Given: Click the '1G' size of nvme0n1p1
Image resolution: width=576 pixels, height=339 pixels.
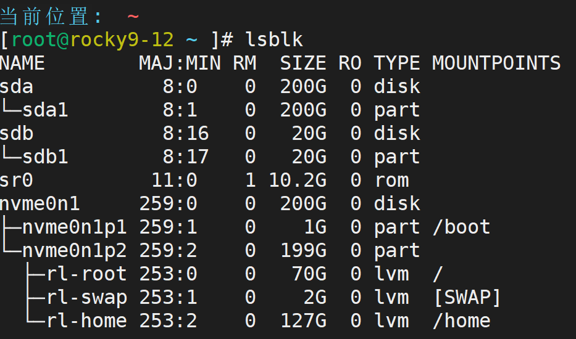Looking at the screenshot, I should pos(315,227).
